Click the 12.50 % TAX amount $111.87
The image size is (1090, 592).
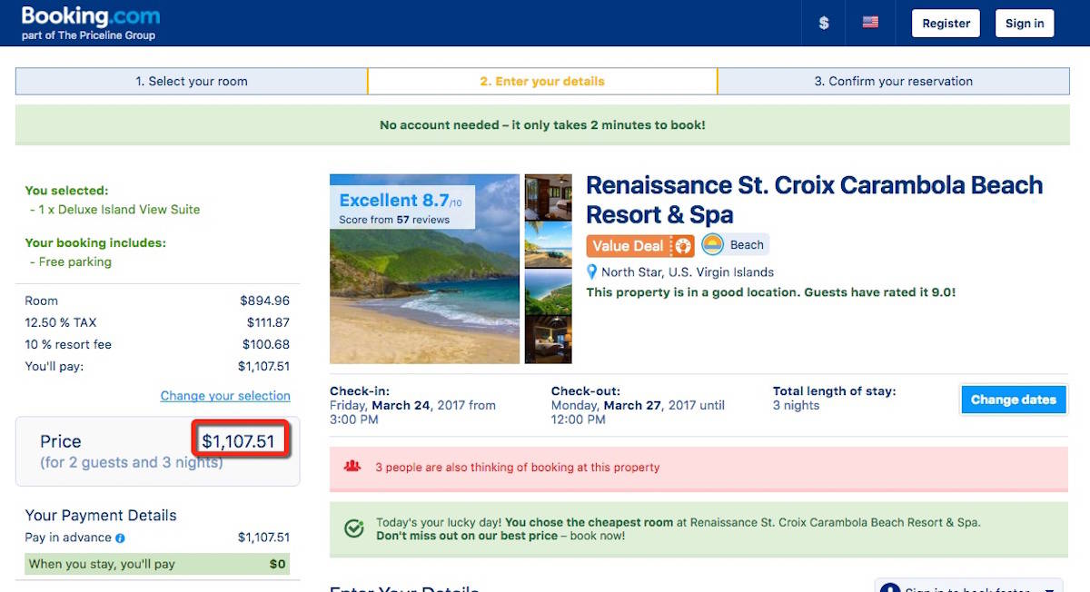click(x=268, y=322)
